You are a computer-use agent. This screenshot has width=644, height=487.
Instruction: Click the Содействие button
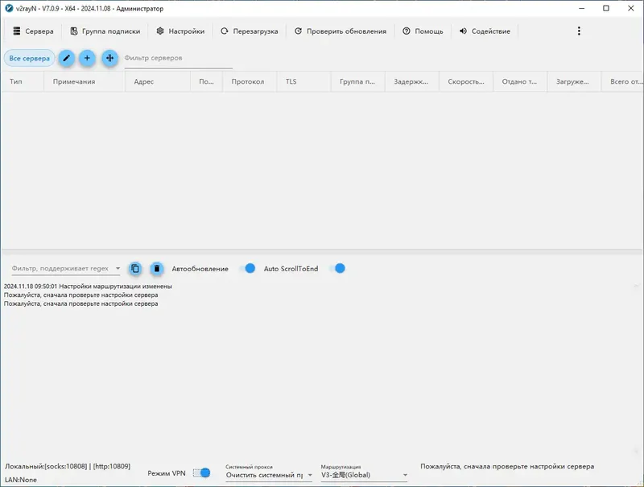point(485,31)
